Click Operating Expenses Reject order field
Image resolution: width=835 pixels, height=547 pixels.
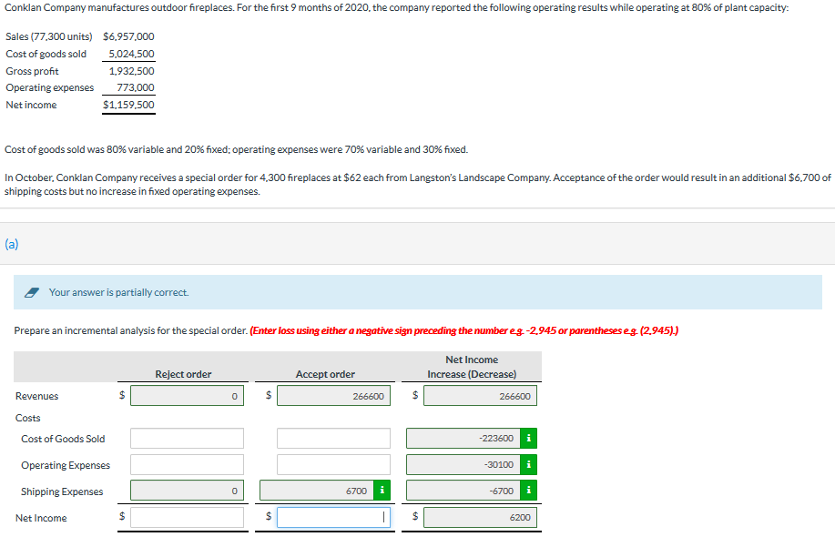tap(187, 464)
